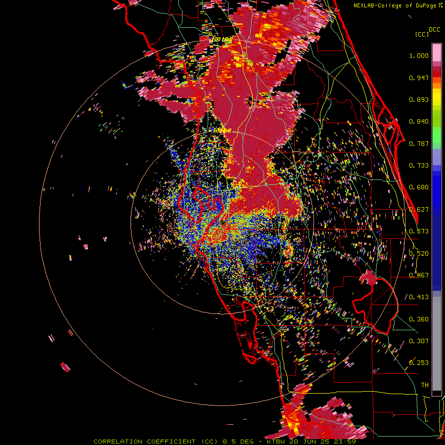Pick the lavender segment of the color bar
This screenshot has height=445, width=445.
click(x=437, y=157)
